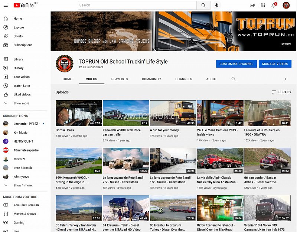This screenshot has height=232, width=297.
Task: Click MANAGE VIDEOS button
Action: (x=275, y=64)
